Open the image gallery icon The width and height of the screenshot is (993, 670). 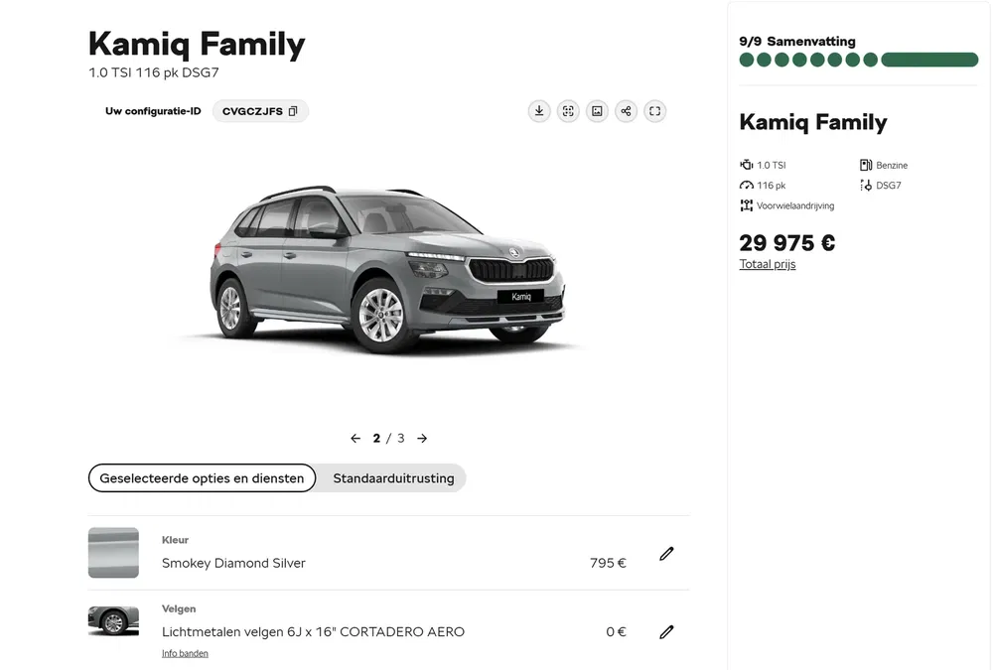point(597,111)
